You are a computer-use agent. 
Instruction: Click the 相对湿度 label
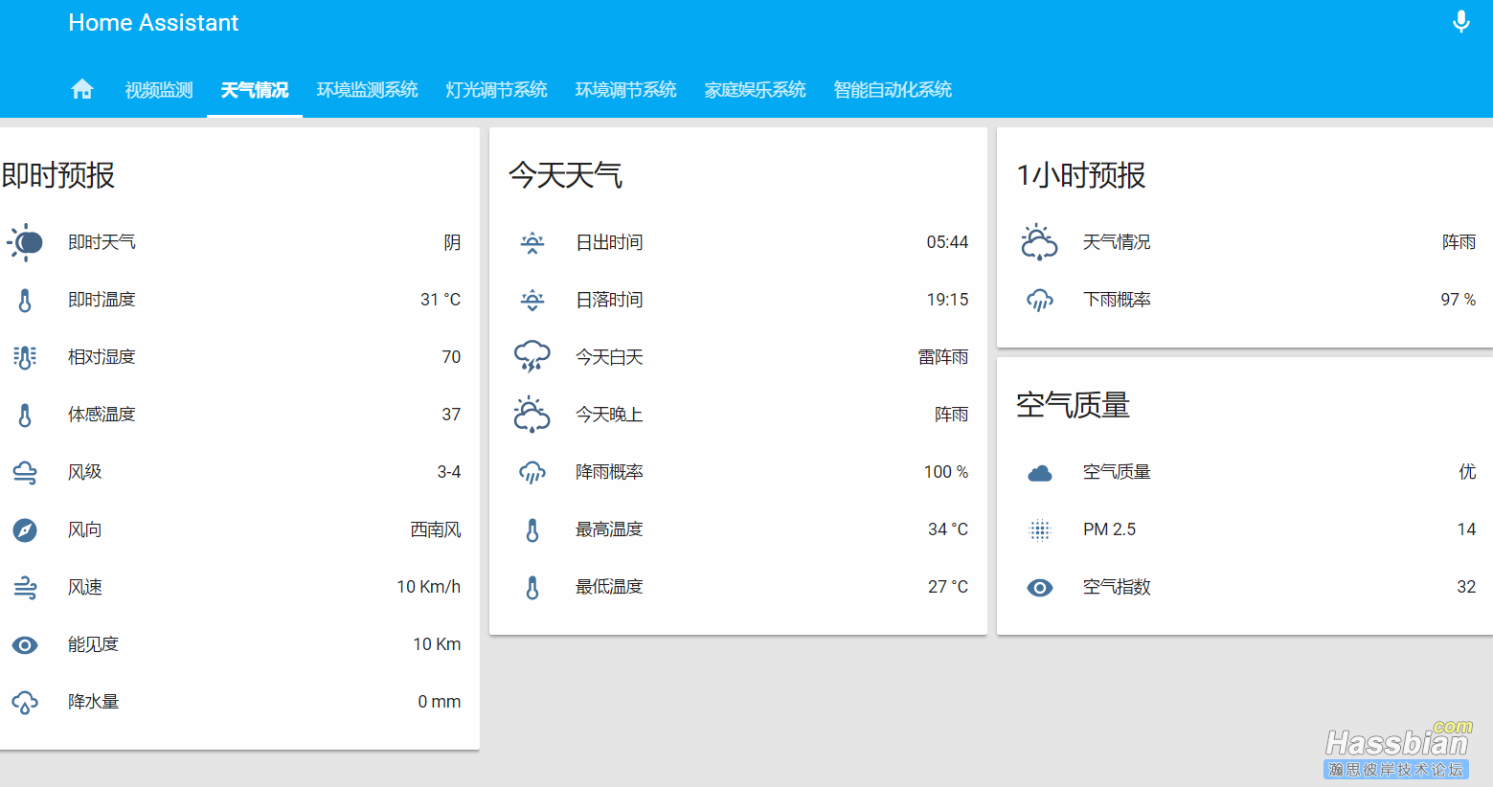pyautogui.click(x=102, y=357)
